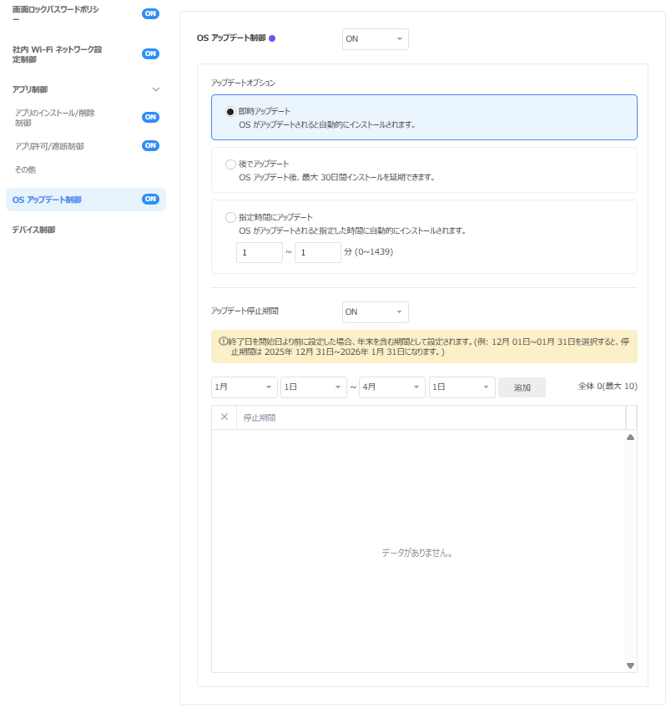The height and width of the screenshot is (708, 671).
Task: Open 画面ロックパスワードポリシー menu item
Action: (x=56, y=14)
